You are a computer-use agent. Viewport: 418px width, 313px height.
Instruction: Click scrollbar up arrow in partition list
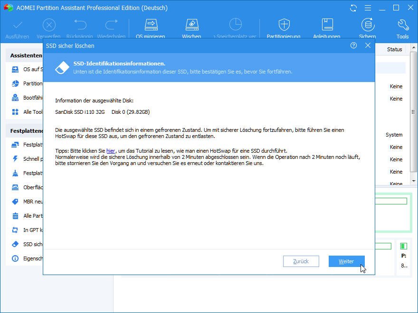(413, 48)
